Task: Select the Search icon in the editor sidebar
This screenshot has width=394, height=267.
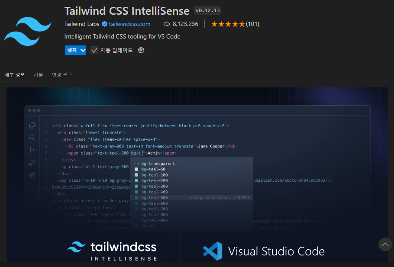Action: click(x=32, y=138)
